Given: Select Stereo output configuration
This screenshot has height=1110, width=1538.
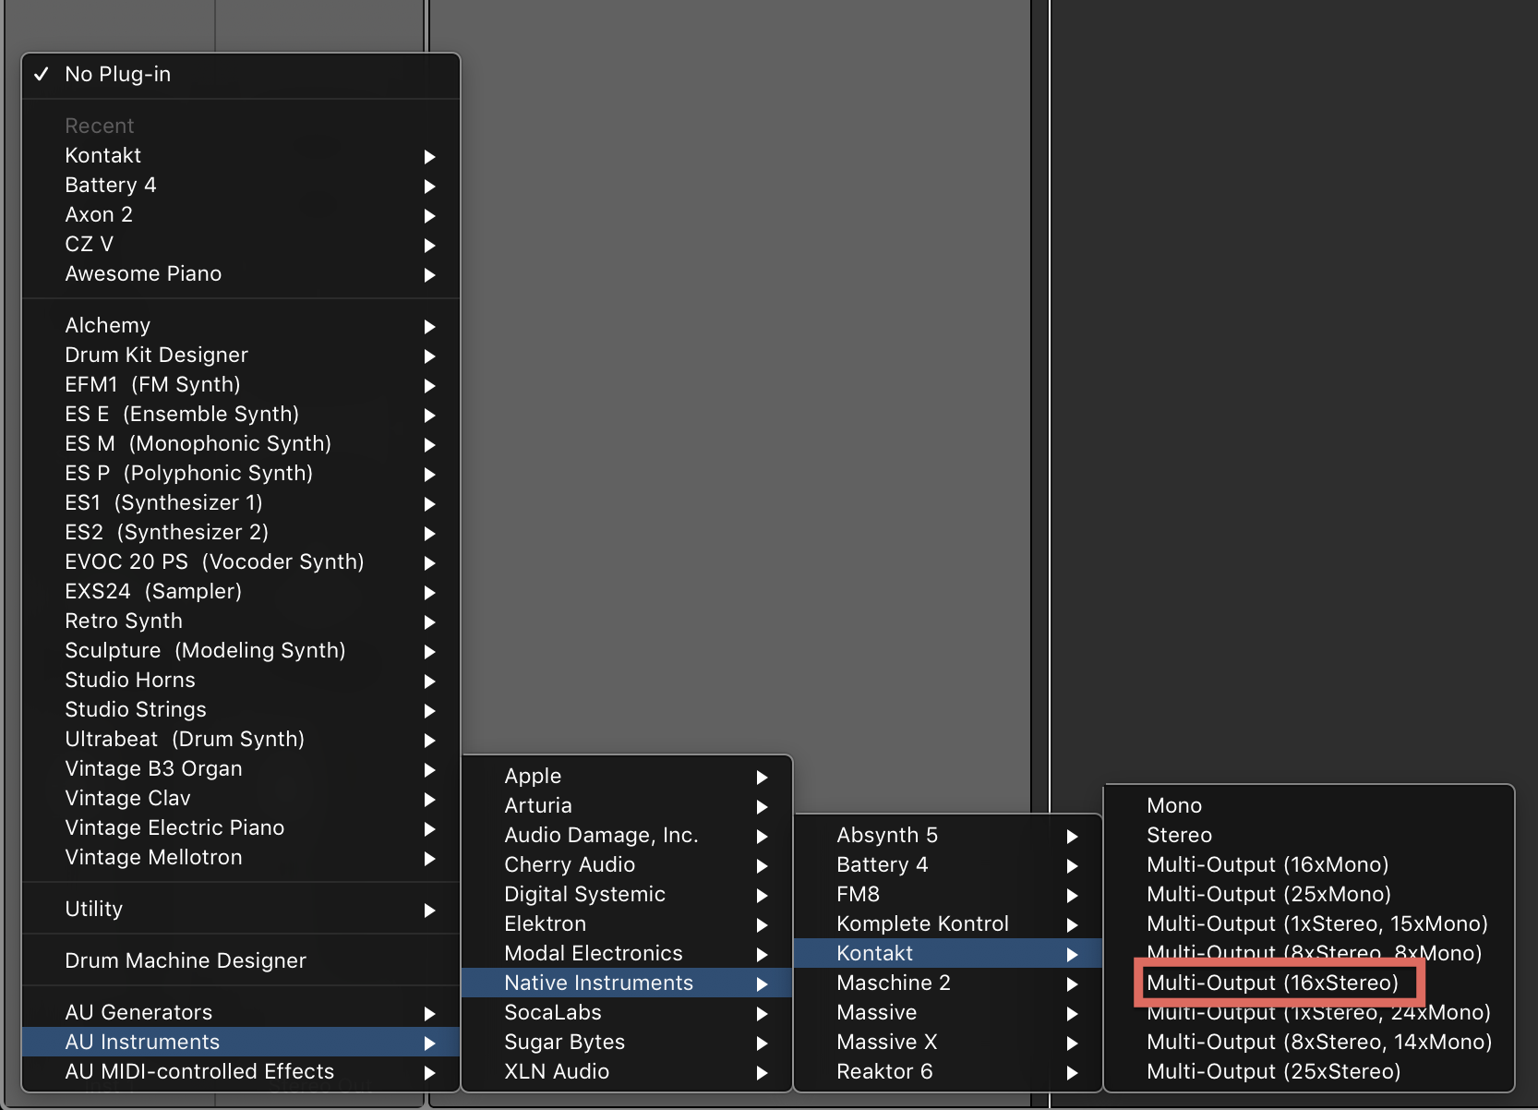Looking at the screenshot, I should (x=1180, y=835).
